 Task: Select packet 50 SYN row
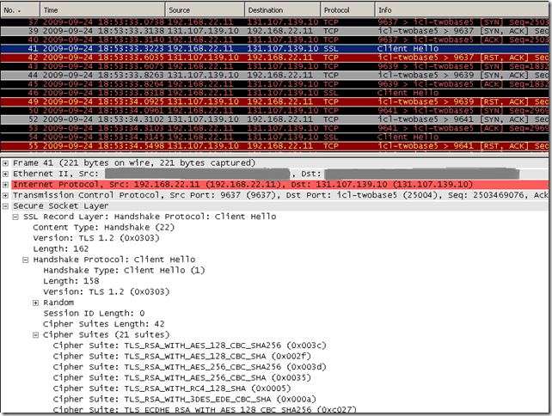coord(274,111)
